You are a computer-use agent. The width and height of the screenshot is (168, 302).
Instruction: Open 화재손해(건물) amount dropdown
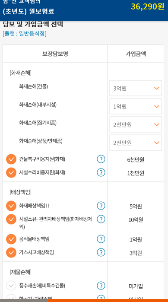click(x=136, y=88)
